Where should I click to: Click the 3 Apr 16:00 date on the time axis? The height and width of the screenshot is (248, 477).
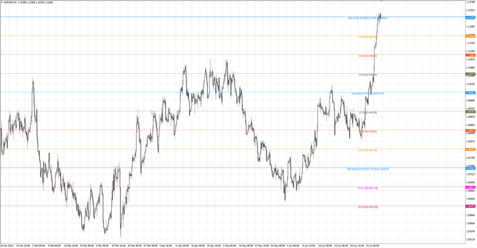(165, 245)
